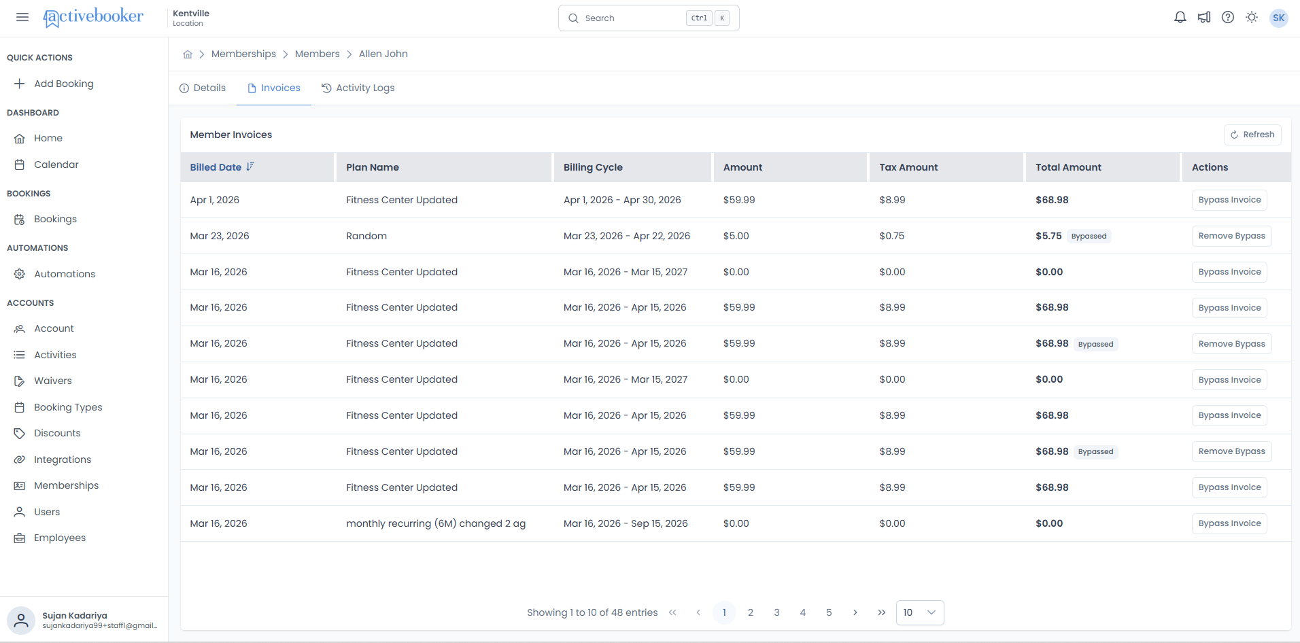Go to previous page arrow

pyautogui.click(x=698, y=612)
